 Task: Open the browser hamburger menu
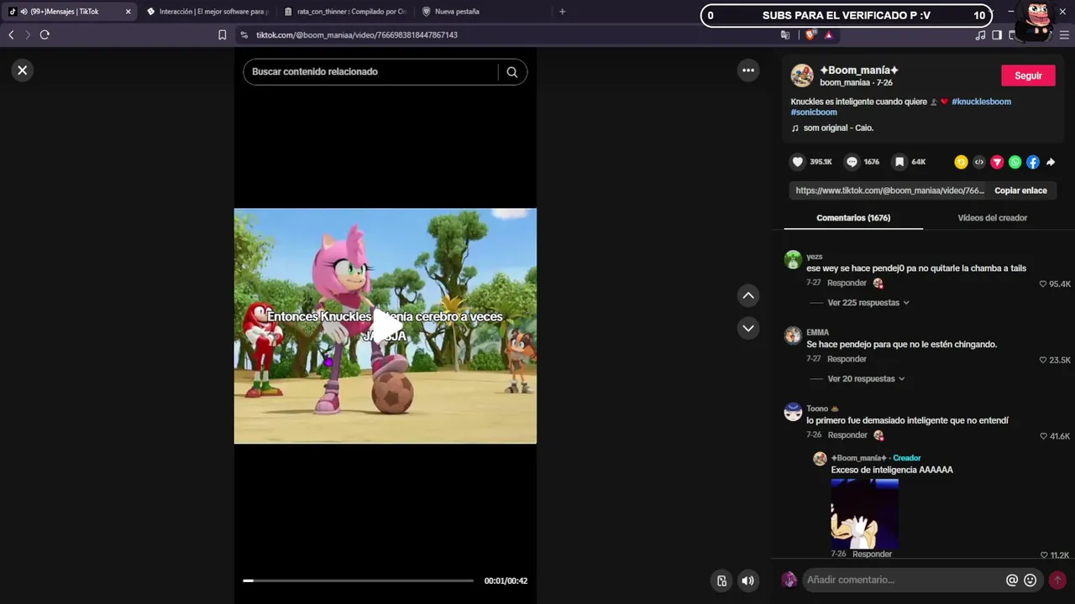1065,35
